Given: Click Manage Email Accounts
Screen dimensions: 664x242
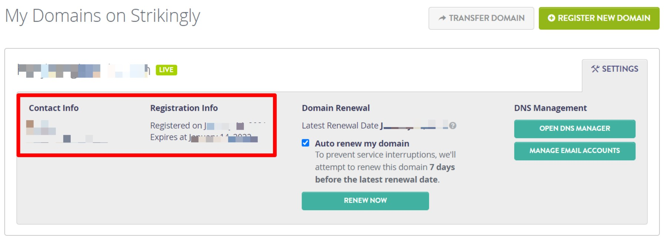Looking at the screenshot, I should coord(575,151).
